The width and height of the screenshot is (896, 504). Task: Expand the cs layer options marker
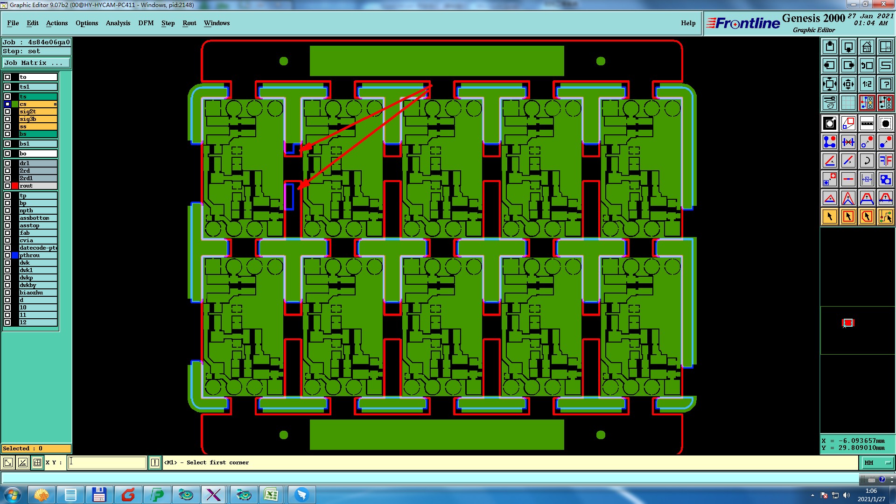[55, 104]
